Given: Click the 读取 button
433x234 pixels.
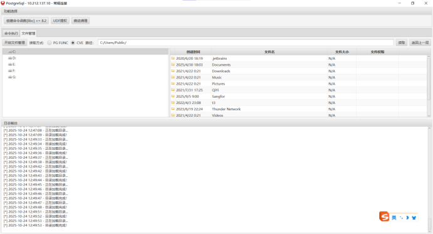Looking at the screenshot, I should (402, 43).
